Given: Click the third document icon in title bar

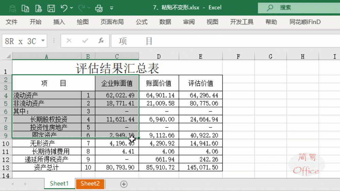Looking at the screenshot, I should [x=38, y=8].
